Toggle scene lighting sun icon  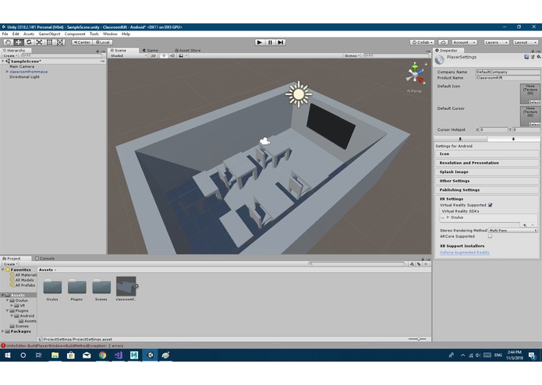coord(165,55)
